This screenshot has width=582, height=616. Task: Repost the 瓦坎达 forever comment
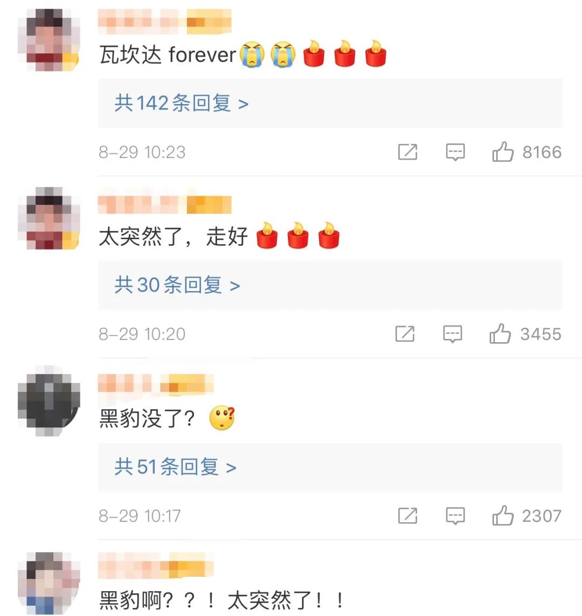pyautogui.click(x=407, y=152)
